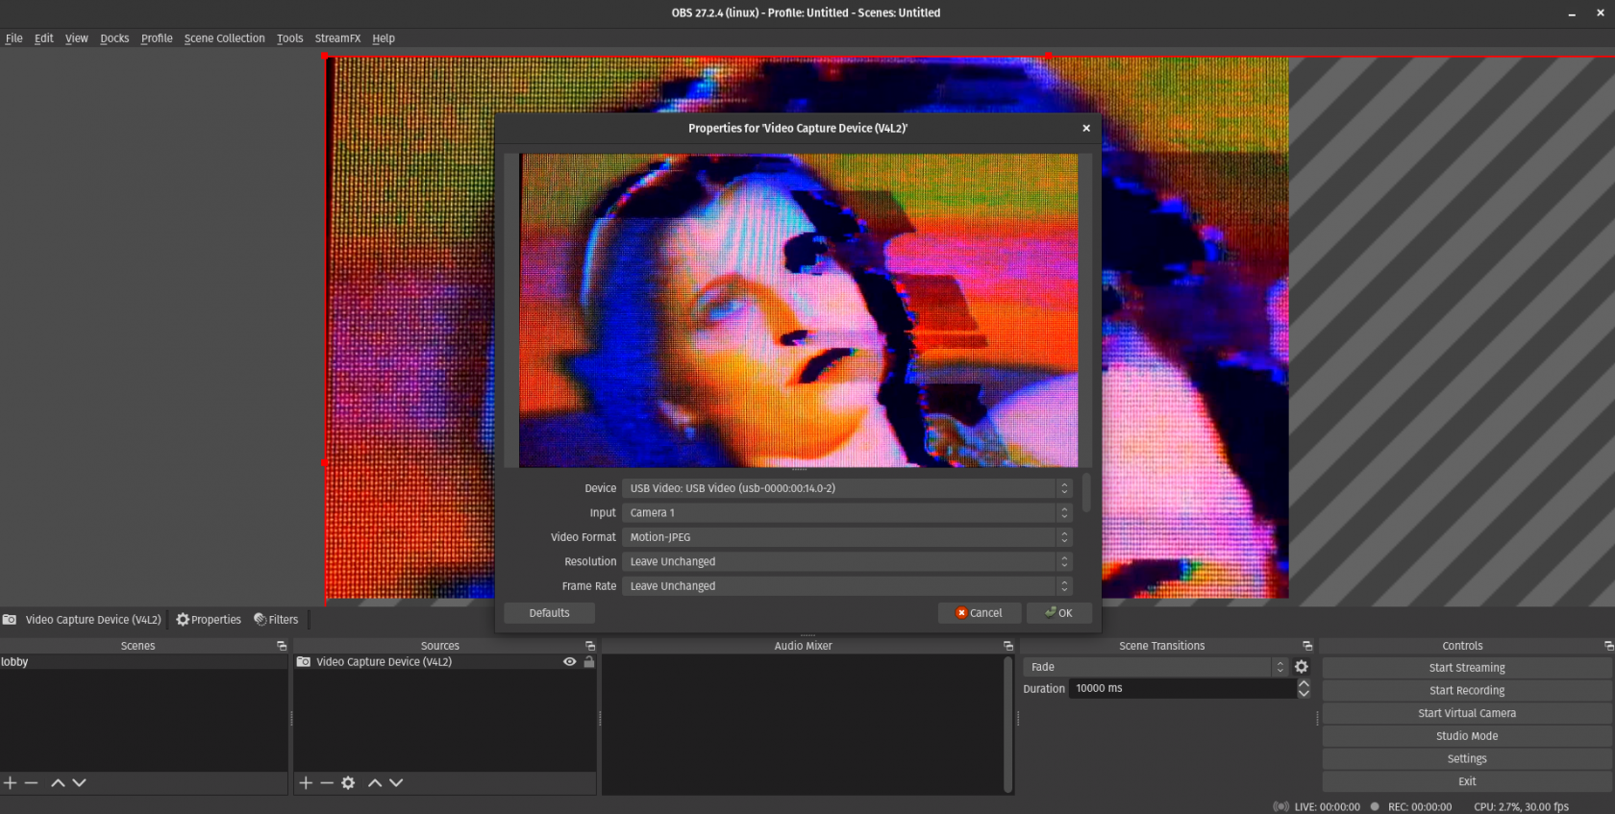Open the View menu
This screenshot has width=1615, height=814.
click(x=77, y=38)
